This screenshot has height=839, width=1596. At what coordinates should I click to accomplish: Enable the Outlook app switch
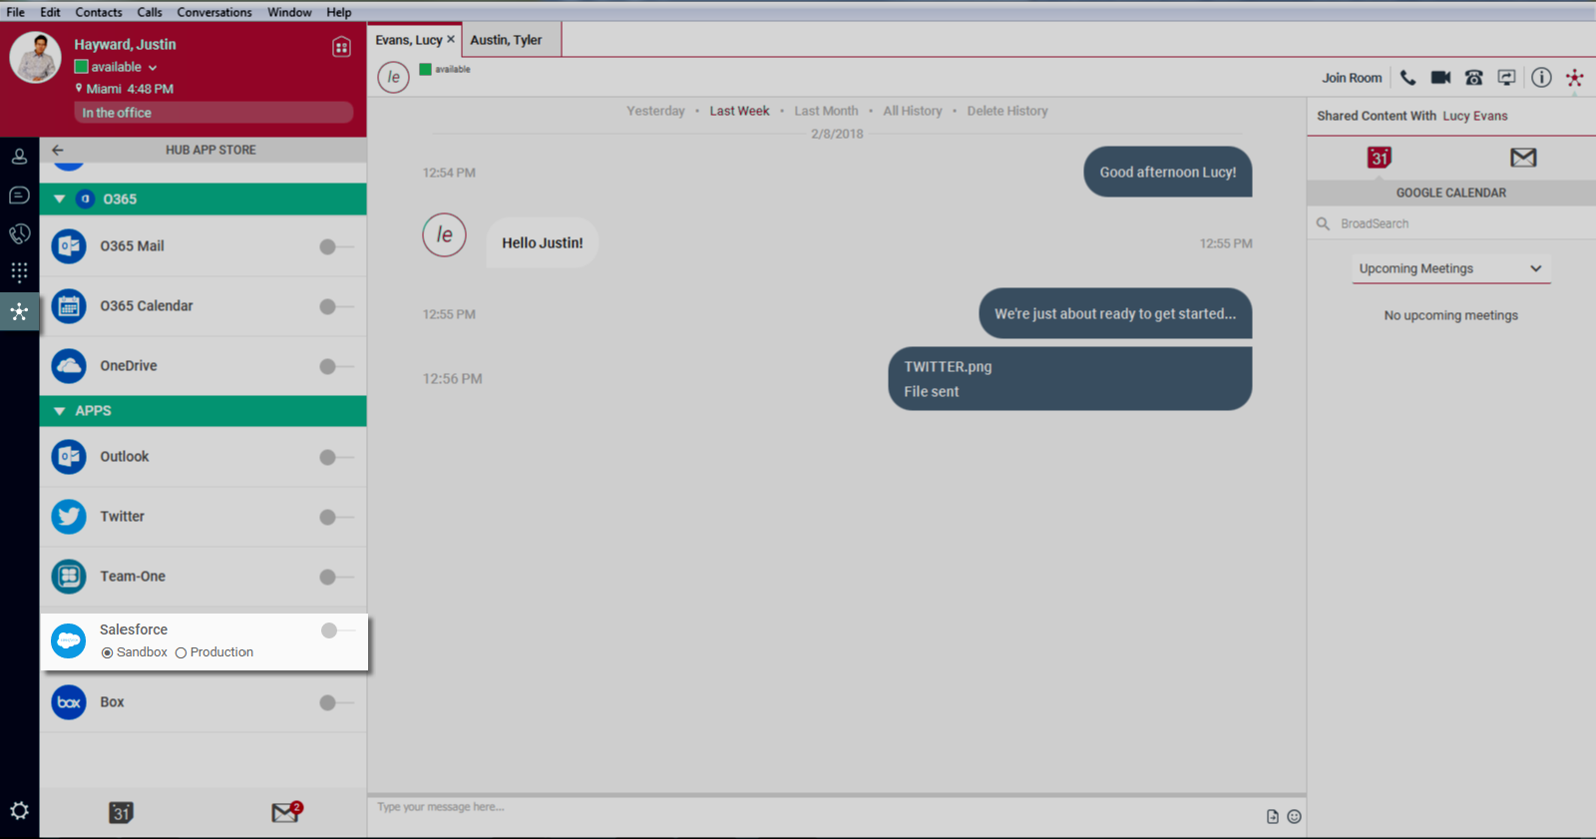(x=336, y=457)
